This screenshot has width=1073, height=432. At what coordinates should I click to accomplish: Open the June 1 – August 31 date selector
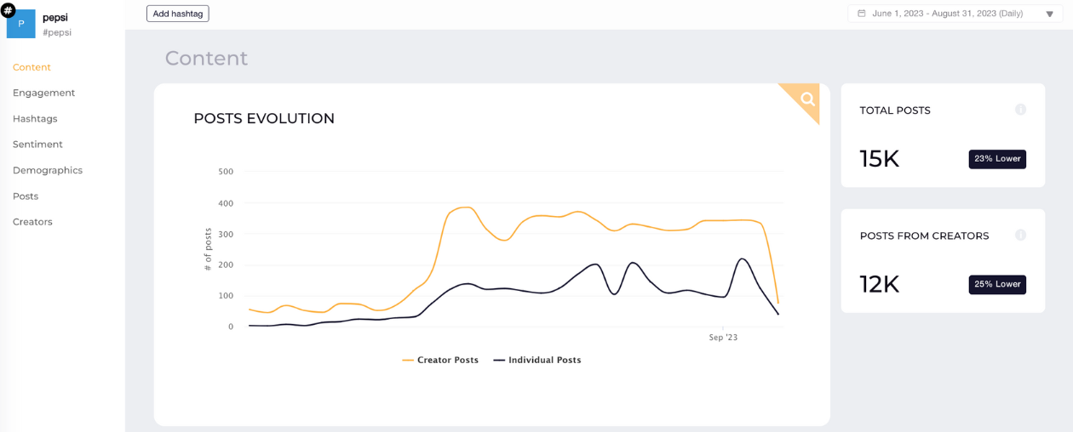click(x=955, y=14)
